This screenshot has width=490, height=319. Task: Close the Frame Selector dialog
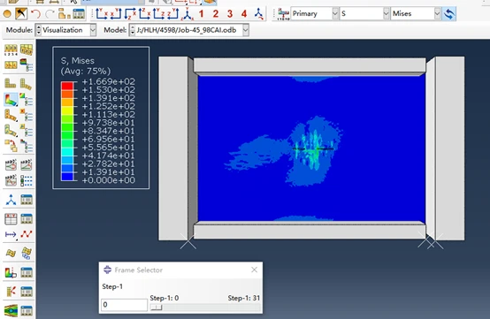click(x=254, y=270)
